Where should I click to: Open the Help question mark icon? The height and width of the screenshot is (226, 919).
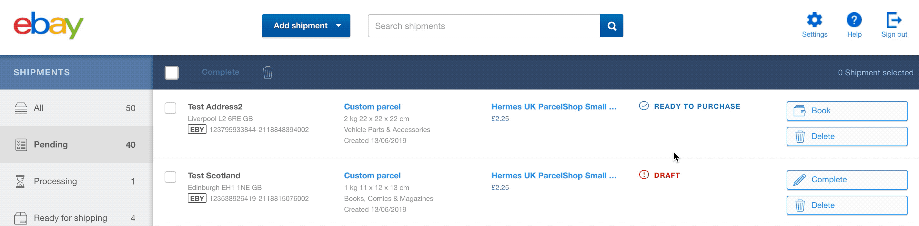854,20
